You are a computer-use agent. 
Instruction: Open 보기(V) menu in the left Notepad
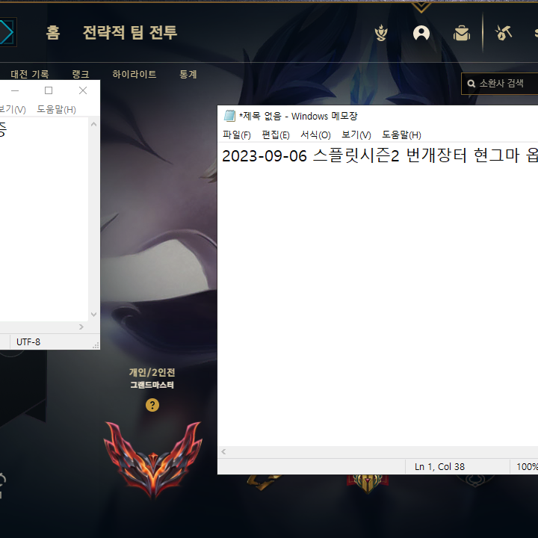(13, 109)
